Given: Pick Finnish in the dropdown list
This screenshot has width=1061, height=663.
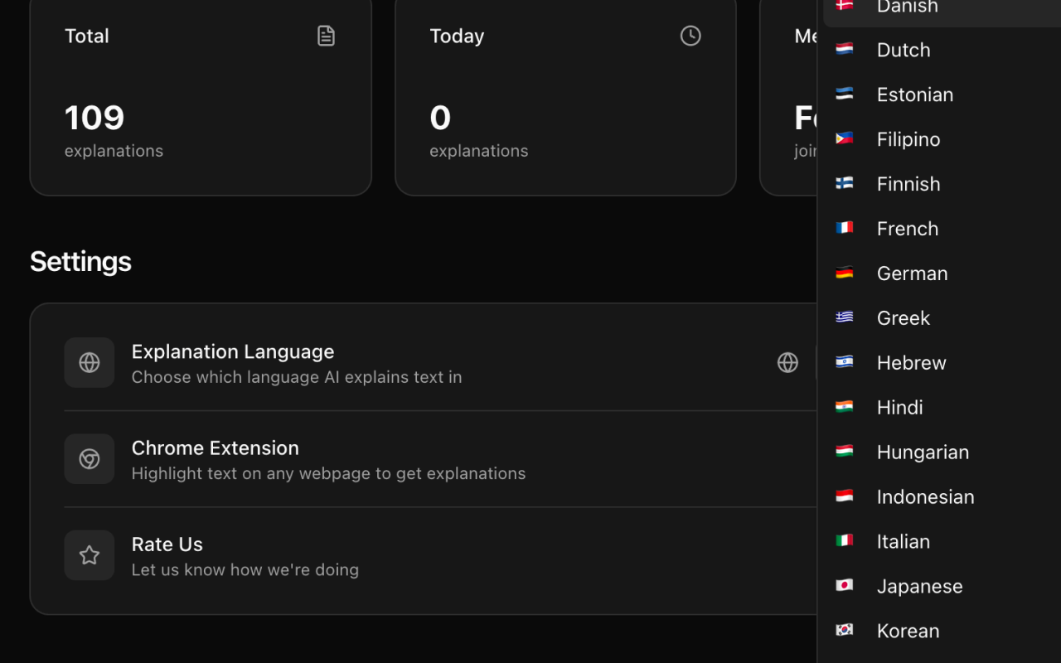Looking at the screenshot, I should click(x=942, y=184).
